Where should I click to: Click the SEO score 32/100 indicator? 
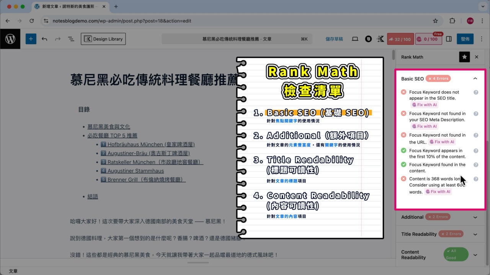[x=400, y=39]
